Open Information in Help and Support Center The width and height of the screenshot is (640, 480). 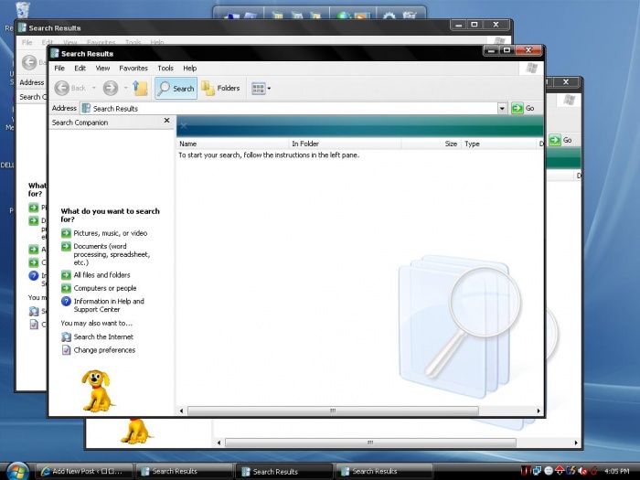pyautogui.click(x=109, y=305)
